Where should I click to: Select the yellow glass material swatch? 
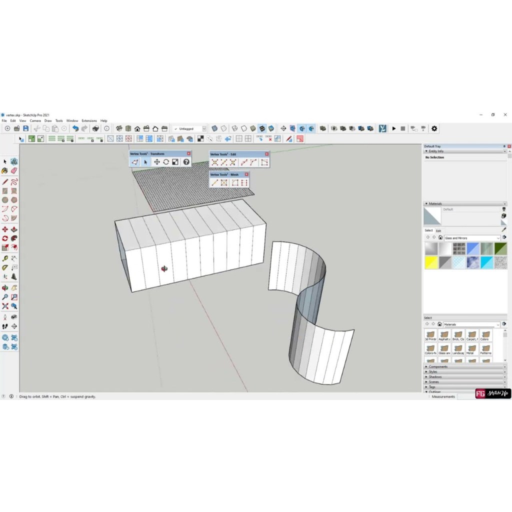(x=431, y=262)
